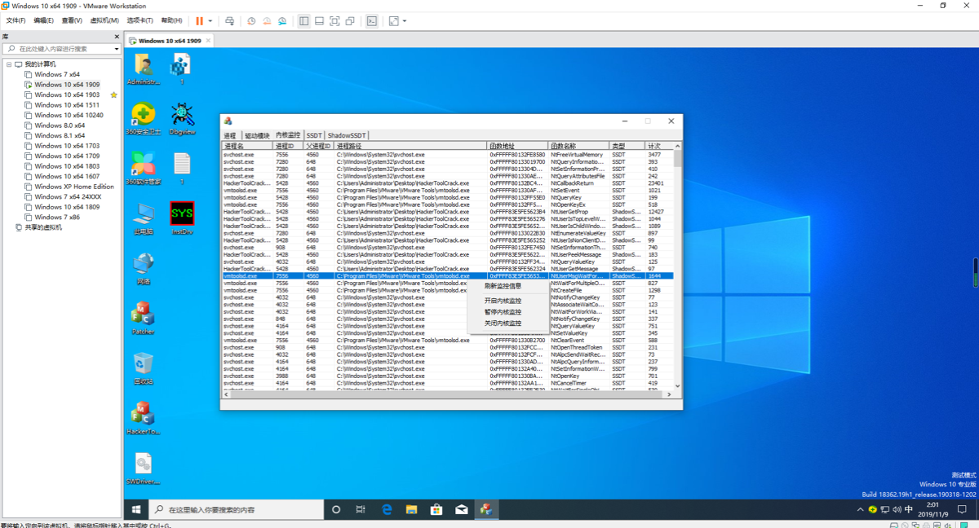This screenshot has height=528, width=979.
Task: Choose 暂停内核监控 from context menu
Action: pyautogui.click(x=503, y=312)
